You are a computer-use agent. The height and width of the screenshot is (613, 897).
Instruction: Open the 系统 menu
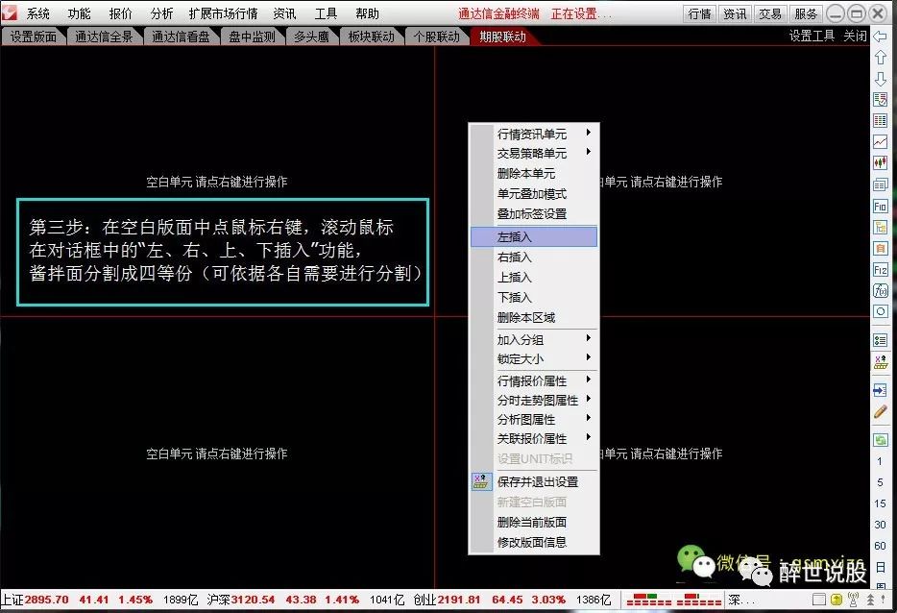tap(38, 13)
